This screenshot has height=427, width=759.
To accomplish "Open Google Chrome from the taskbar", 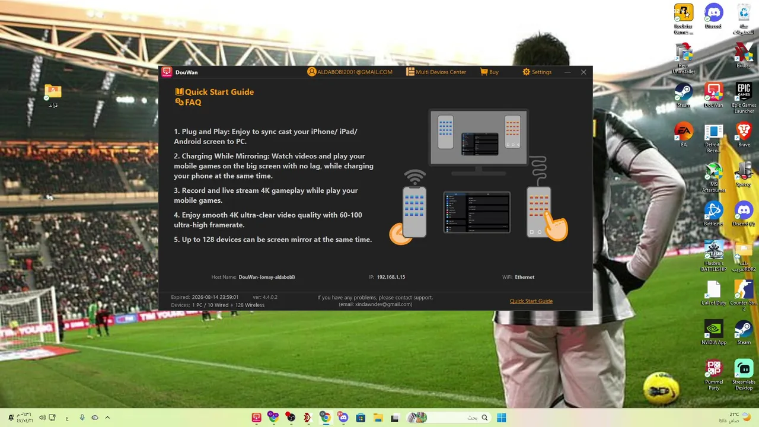I will coord(326,418).
